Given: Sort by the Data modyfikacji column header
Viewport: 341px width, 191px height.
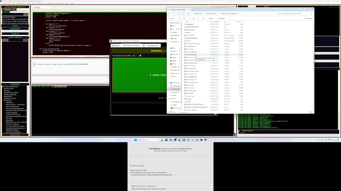Looking at the screenshot, I should point(215,22).
